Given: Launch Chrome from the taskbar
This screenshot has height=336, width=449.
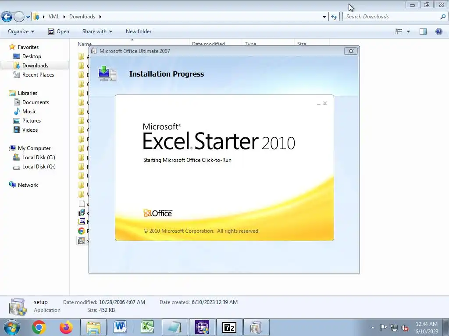Looking at the screenshot, I should 39,327.
